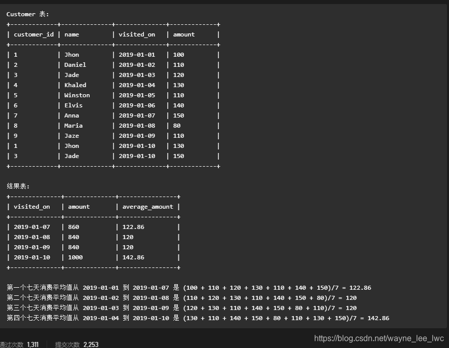Click the average_amount column header
This screenshot has height=348, width=449.
click(x=148, y=207)
